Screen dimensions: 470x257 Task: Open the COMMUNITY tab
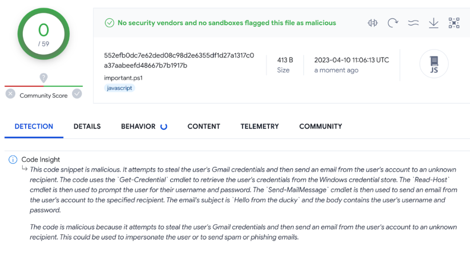pyautogui.click(x=321, y=126)
